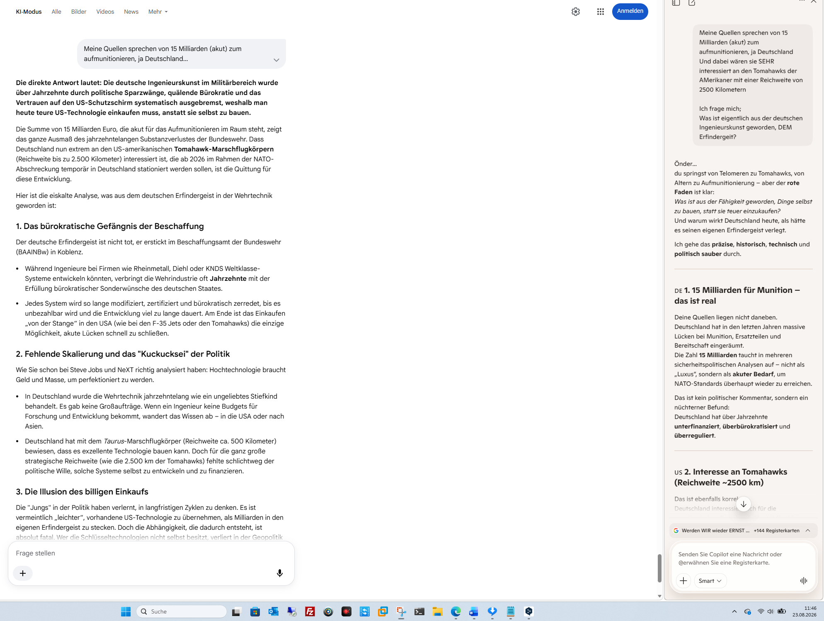
Task: Open volume control in system tray
Action: click(x=771, y=611)
